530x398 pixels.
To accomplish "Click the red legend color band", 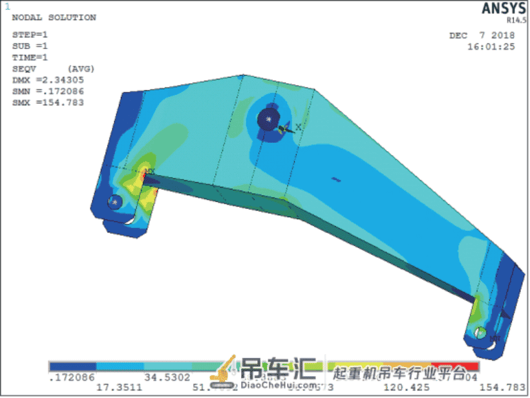I will coord(455,366).
